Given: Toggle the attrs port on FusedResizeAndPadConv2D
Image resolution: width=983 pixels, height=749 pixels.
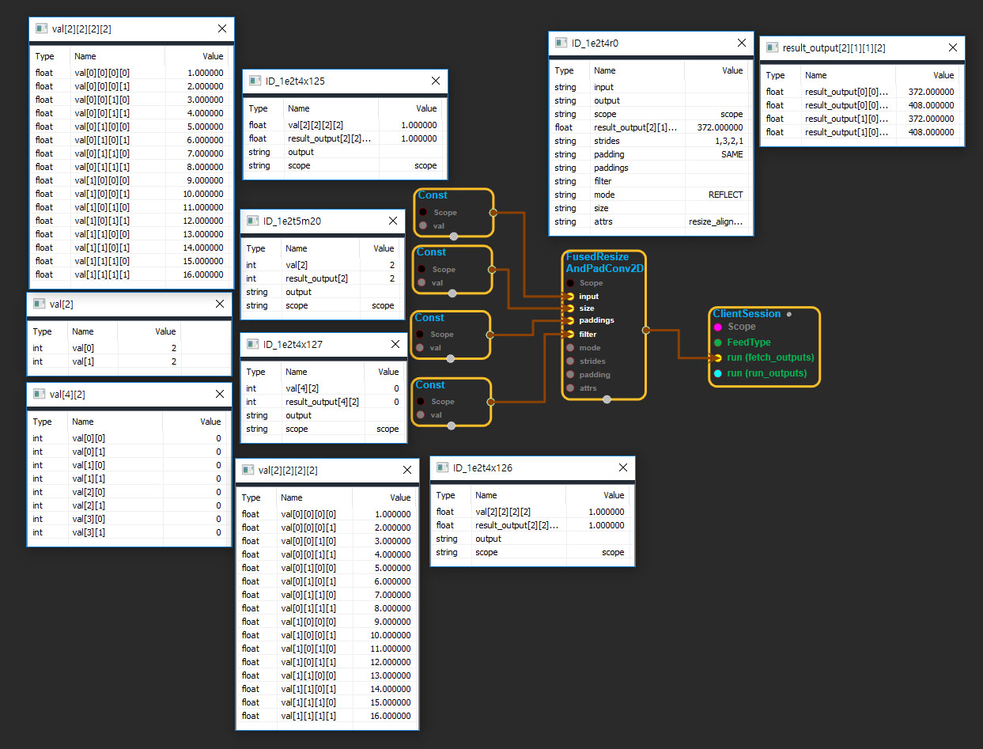Looking at the screenshot, I should [570, 388].
